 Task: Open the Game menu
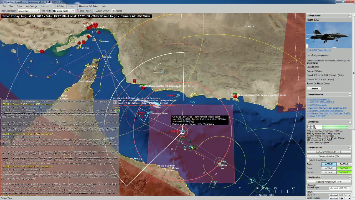coord(19,6)
